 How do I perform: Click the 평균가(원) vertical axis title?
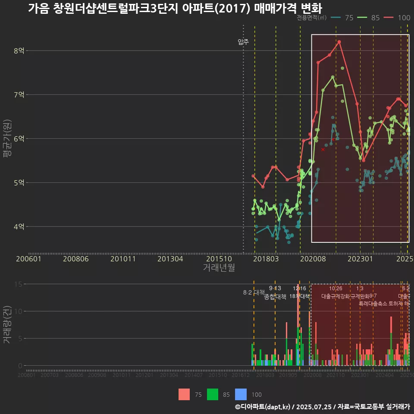[7, 138]
